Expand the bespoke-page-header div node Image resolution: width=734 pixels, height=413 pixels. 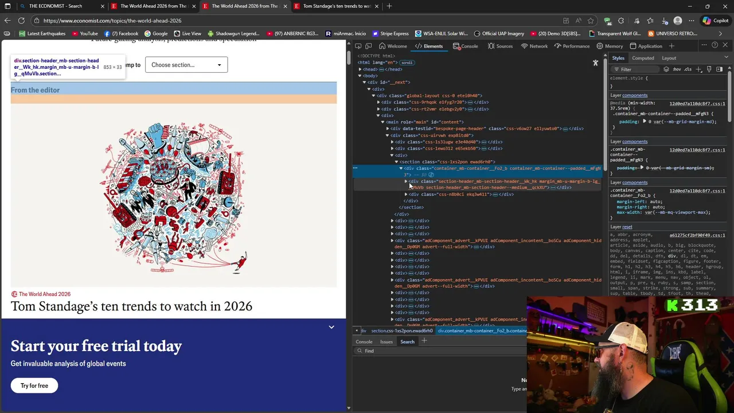(x=388, y=128)
